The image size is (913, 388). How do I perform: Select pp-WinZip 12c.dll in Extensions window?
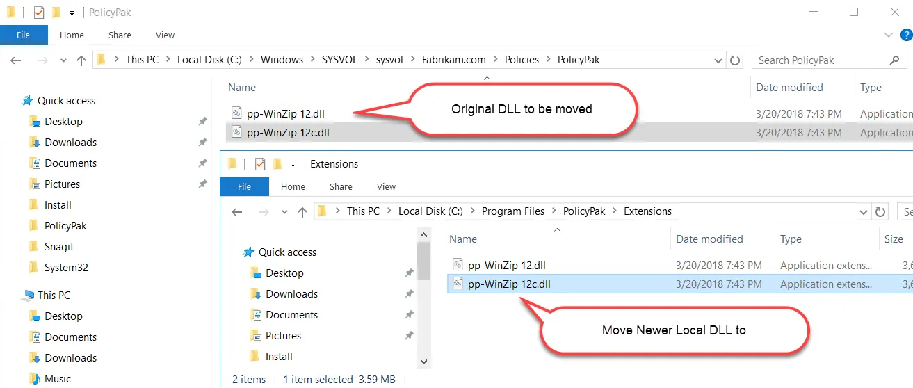click(509, 284)
